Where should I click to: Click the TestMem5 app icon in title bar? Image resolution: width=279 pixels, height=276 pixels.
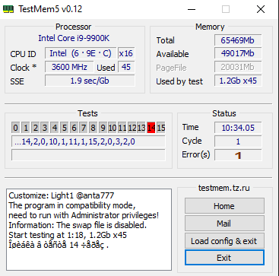(x=8, y=9)
